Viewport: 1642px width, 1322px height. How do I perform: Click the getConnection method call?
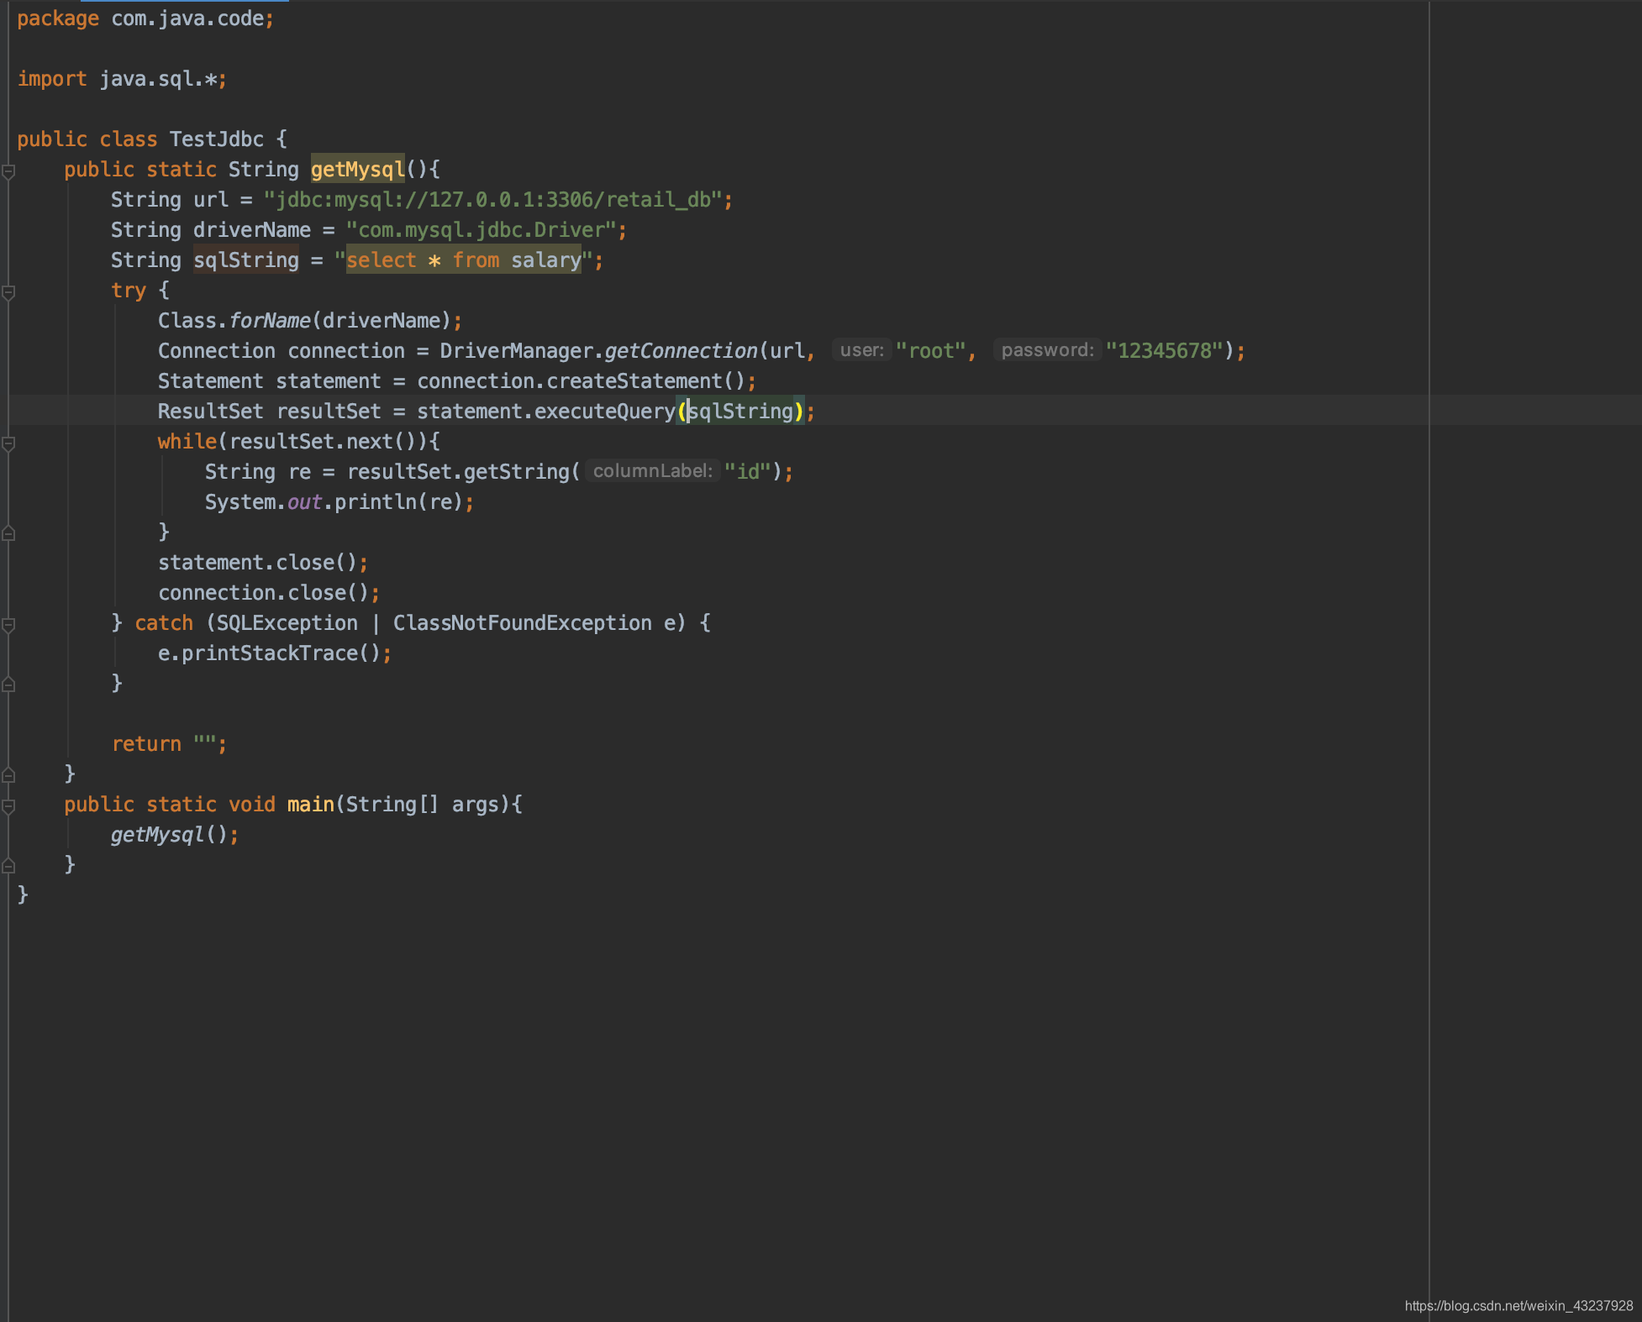point(682,351)
